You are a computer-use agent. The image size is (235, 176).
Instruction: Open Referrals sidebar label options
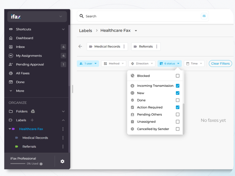point(63,146)
